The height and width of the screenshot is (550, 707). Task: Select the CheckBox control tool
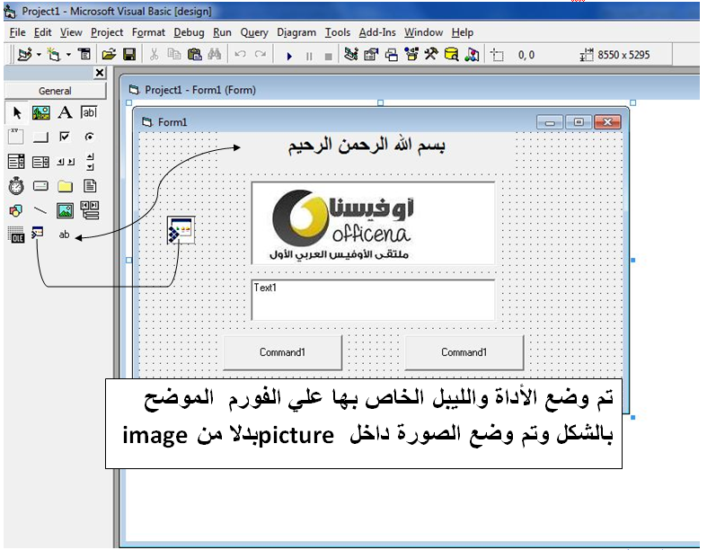65,137
